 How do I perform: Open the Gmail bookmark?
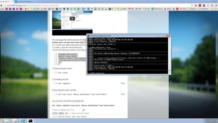click(183, 9)
